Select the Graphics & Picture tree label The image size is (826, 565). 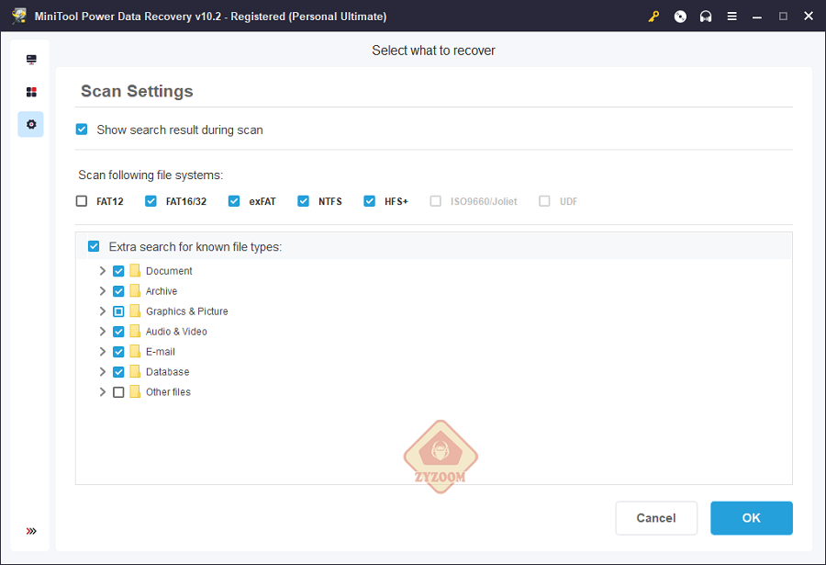[187, 311]
